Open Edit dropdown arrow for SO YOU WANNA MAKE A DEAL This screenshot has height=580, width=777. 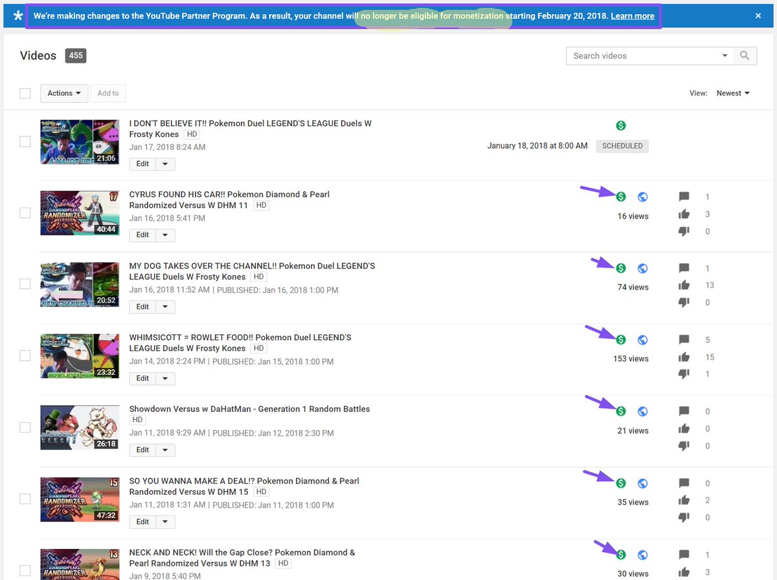pos(165,521)
